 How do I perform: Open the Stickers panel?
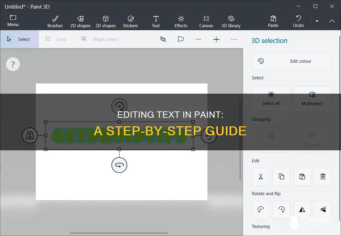pos(131,22)
